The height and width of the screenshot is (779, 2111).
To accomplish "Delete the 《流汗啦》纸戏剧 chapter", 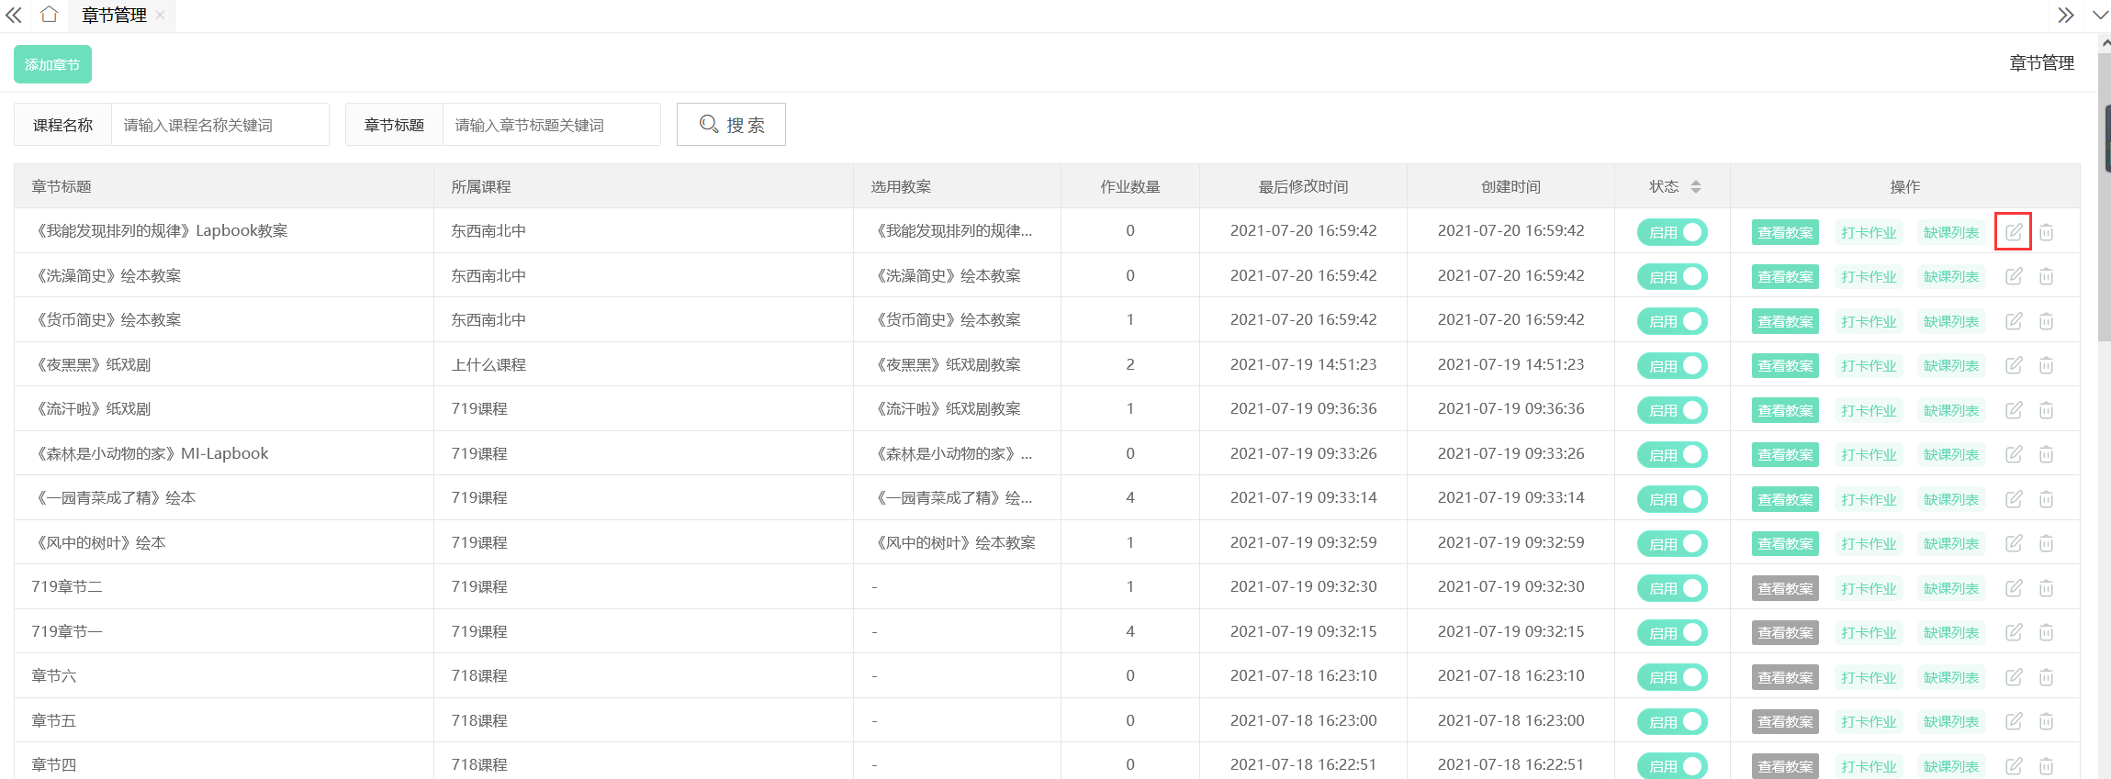I will 2046,410.
